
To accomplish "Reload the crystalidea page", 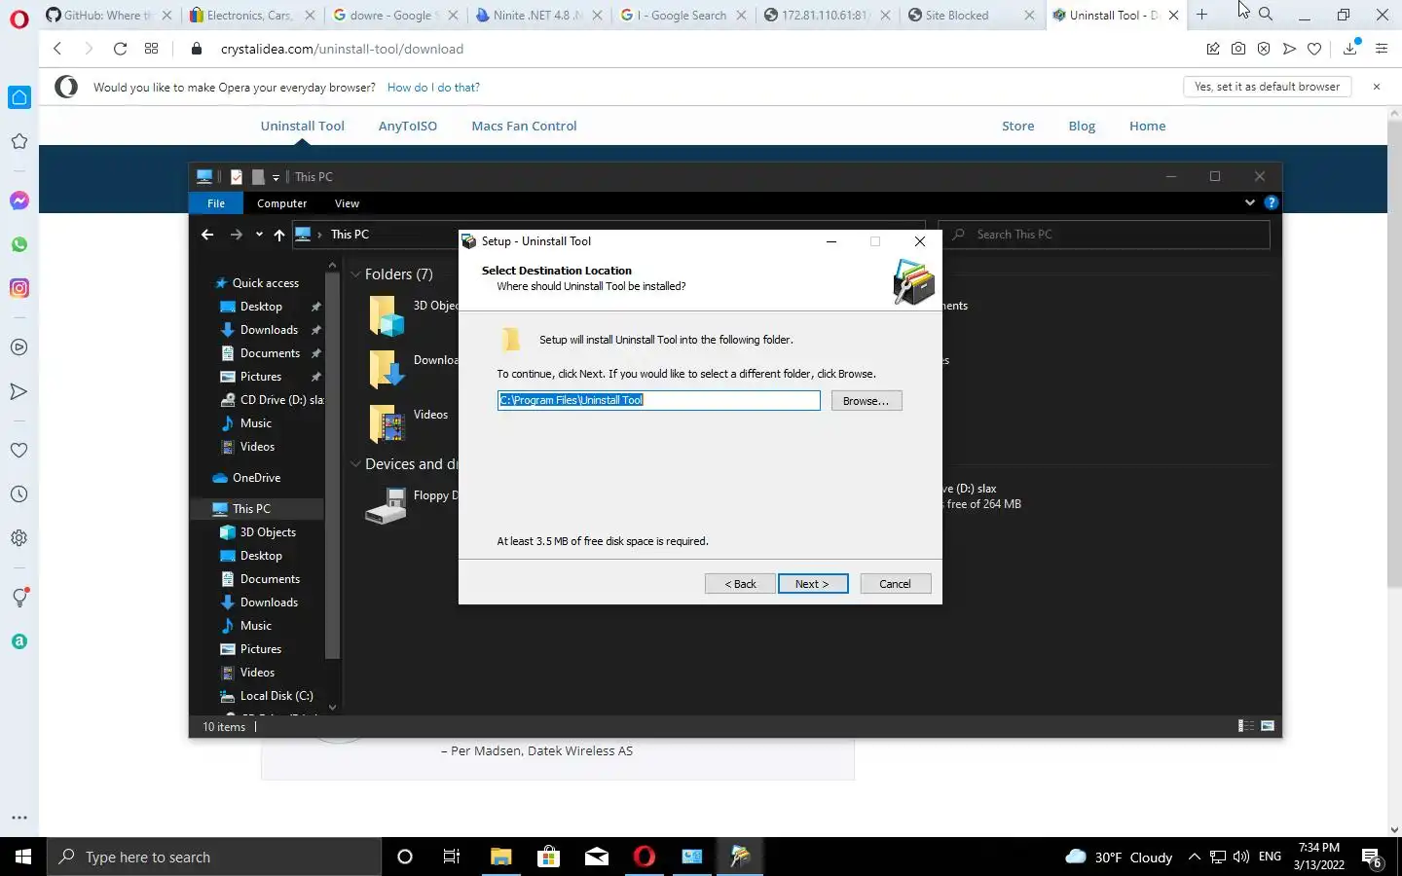I will pos(120,49).
